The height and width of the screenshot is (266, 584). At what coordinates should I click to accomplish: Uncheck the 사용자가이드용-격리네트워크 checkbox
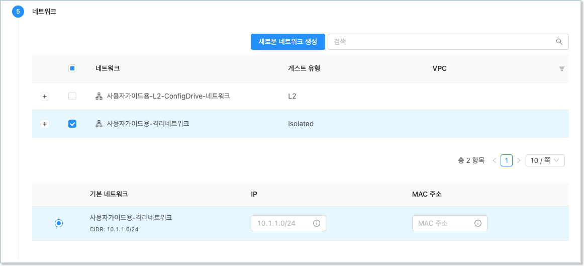(x=72, y=124)
